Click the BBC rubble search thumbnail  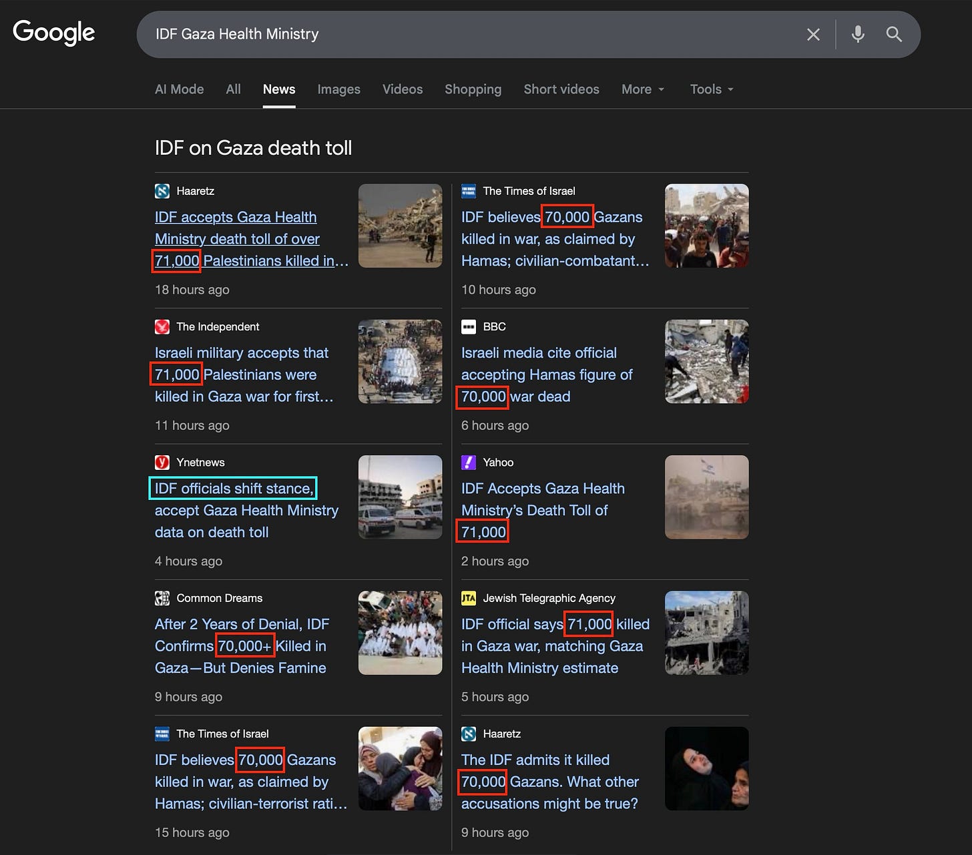coord(707,361)
